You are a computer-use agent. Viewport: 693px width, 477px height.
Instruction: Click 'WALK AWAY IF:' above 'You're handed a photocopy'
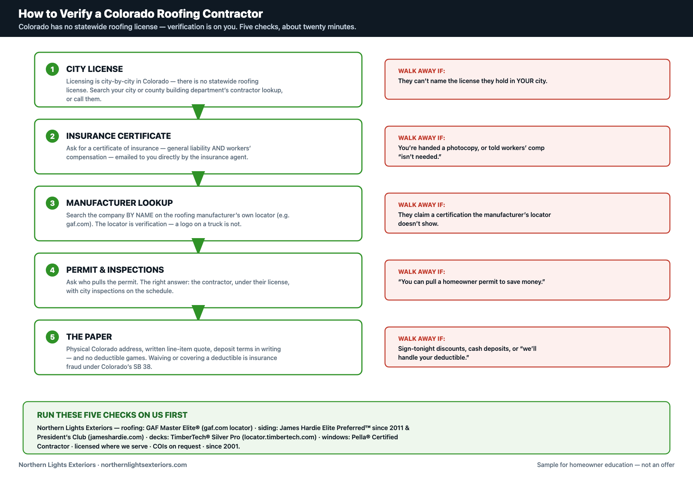[x=422, y=138]
